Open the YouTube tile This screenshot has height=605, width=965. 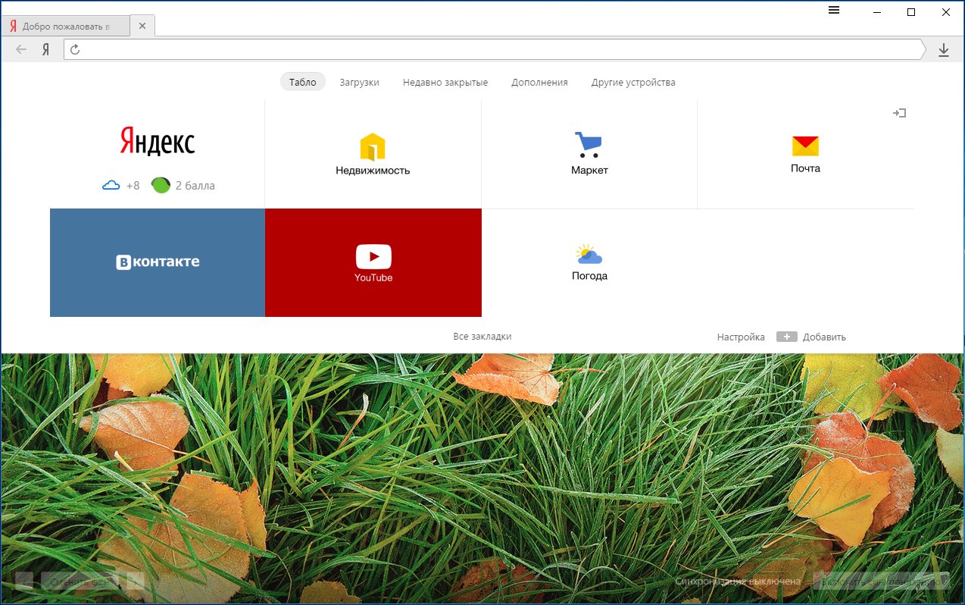click(373, 262)
